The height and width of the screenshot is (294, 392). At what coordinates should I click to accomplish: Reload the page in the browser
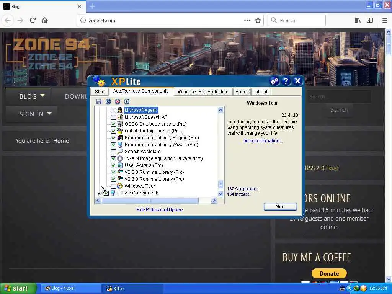point(33,20)
